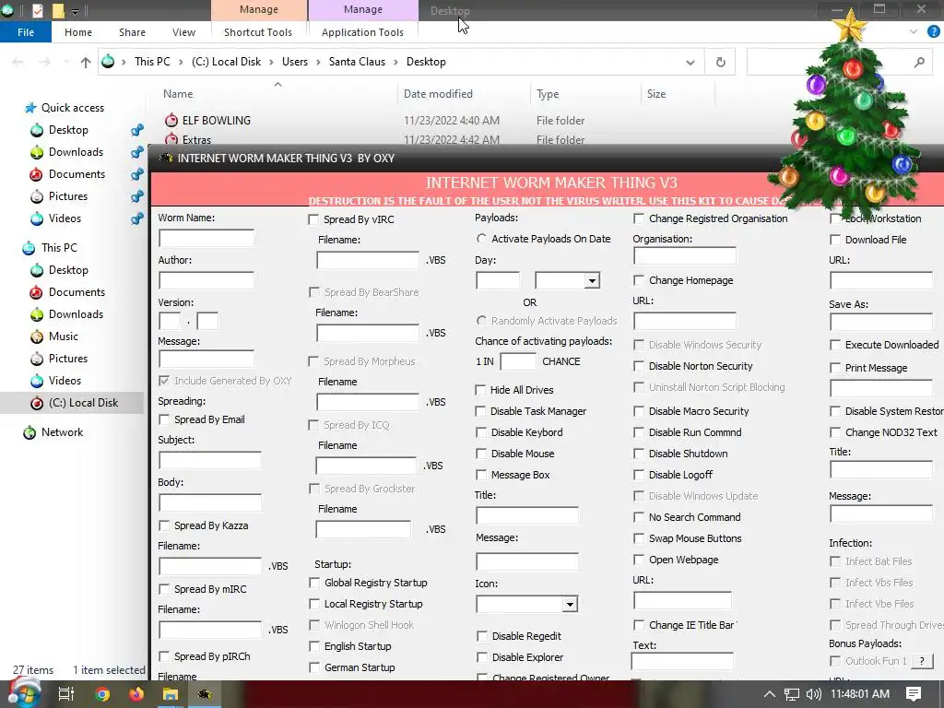The height and width of the screenshot is (708, 944).
Task: Open the File ribbon tab
Action: [x=26, y=32]
